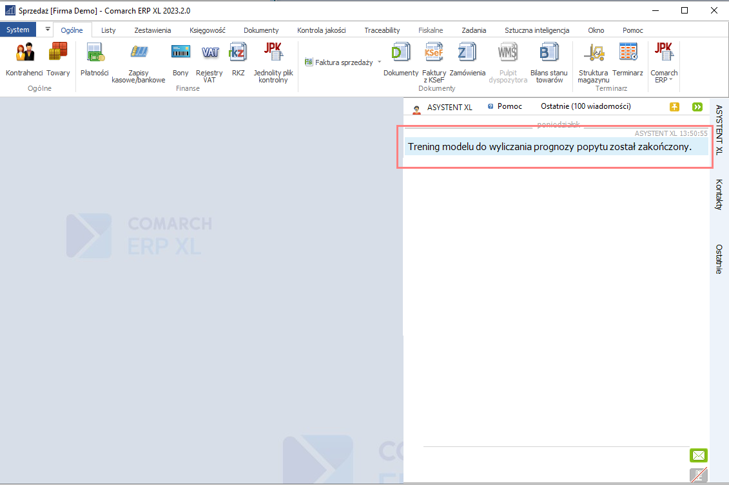Image resolution: width=729 pixels, height=485 pixels.
Task: Open the ribbon's Dokumenty tab
Action: [261, 30]
